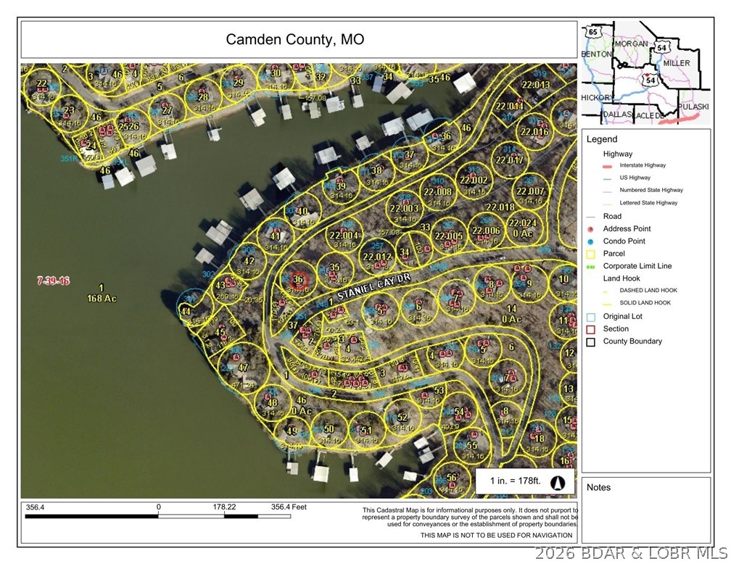Viewport: 731px width, 564px height.
Task: Click the Legend heading
Action: point(602,139)
